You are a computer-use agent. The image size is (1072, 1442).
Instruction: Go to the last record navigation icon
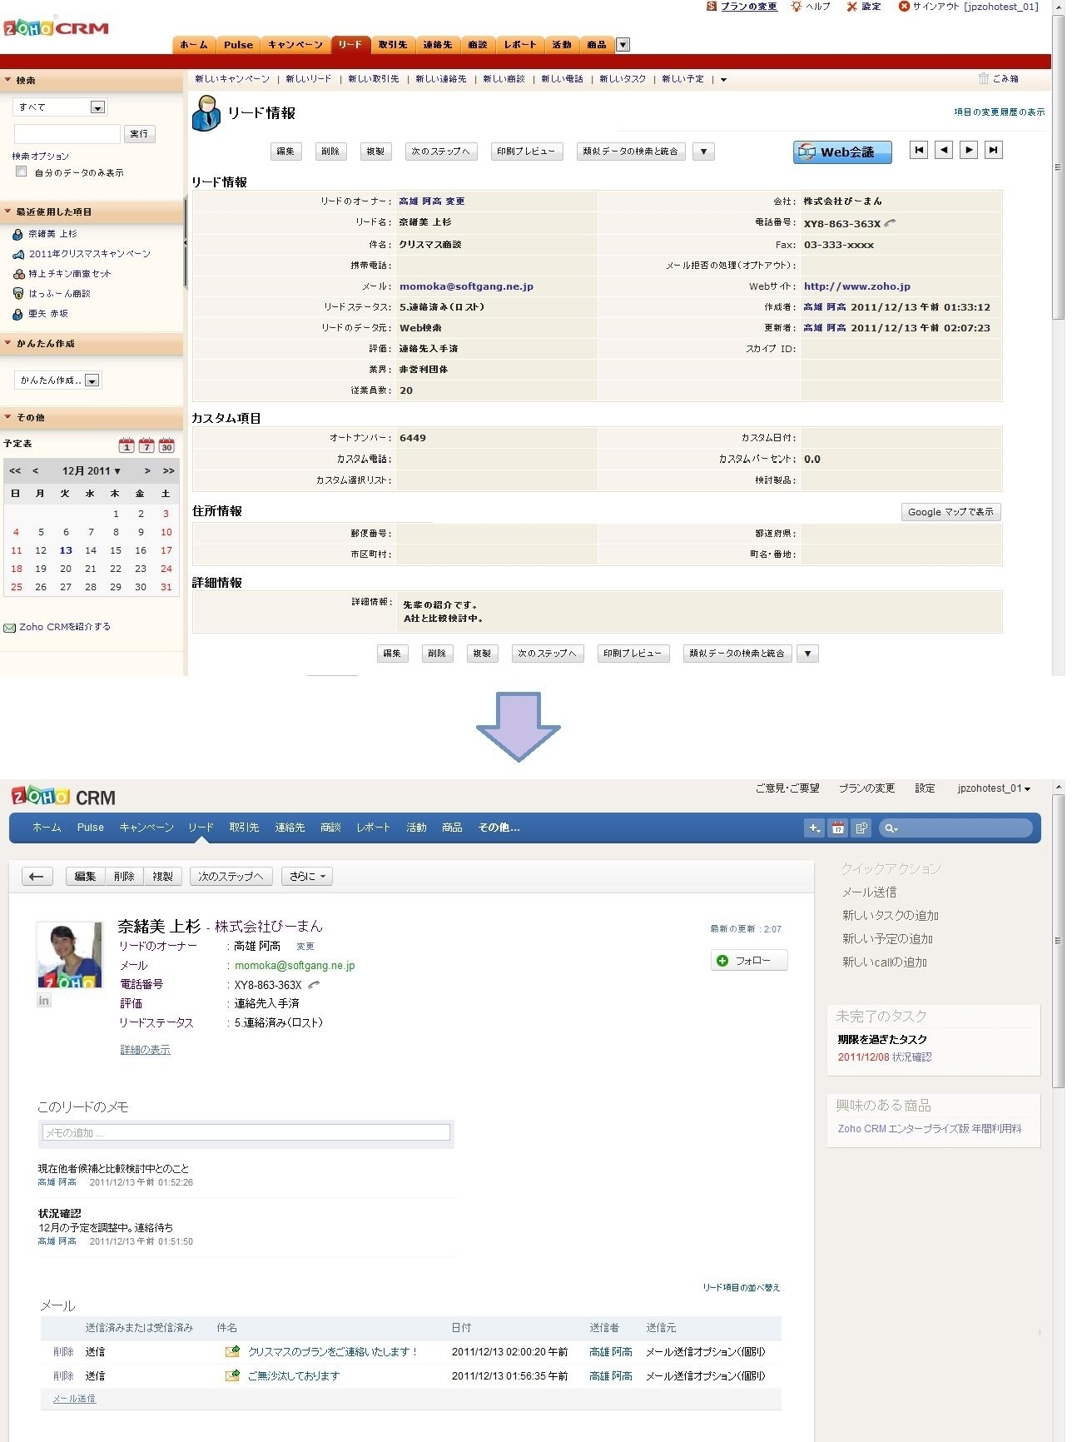[993, 150]
